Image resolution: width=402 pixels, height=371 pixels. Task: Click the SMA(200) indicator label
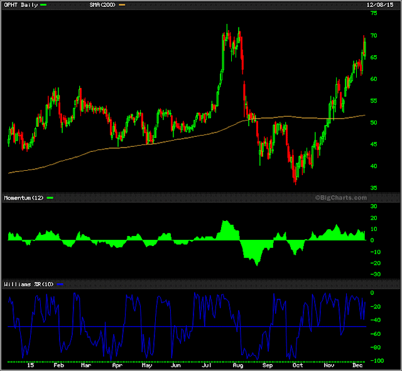(102, 5)
